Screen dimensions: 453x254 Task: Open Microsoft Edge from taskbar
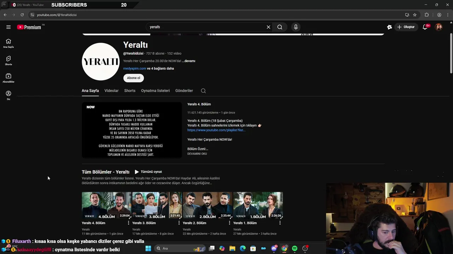[x=243, y=248]
